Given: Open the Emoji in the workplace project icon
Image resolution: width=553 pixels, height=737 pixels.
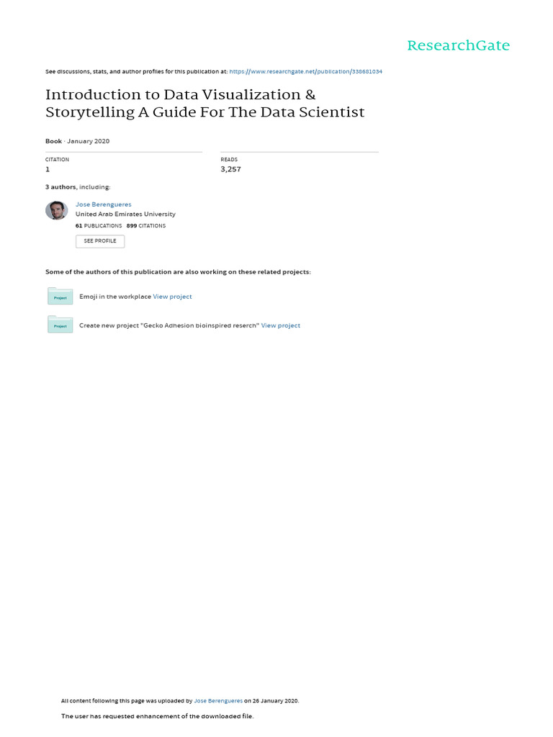Looking at the screenshot, I should [x=60, y=297].
